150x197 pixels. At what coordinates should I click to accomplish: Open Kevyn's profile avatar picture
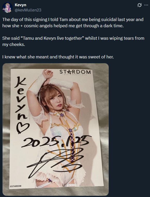click(8, 8)
